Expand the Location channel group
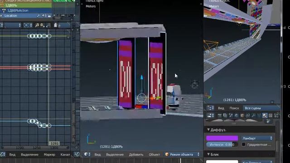290x163 pixels. [x=1, y=16]
